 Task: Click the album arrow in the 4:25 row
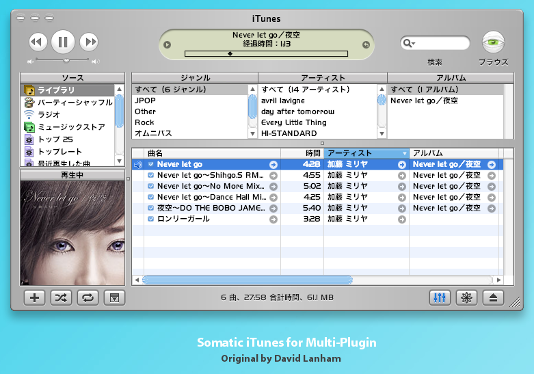point(492,198)
